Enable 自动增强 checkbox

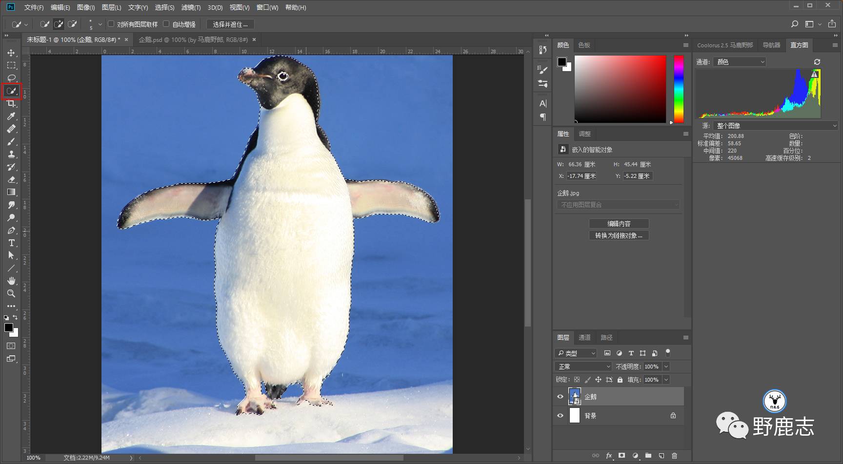pos(166,24)
